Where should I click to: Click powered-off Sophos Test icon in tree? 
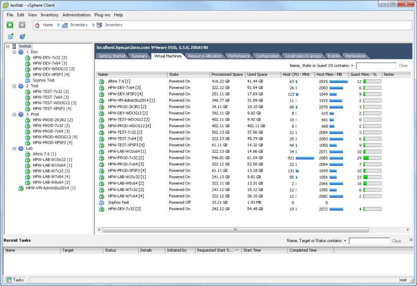(28, 80)
